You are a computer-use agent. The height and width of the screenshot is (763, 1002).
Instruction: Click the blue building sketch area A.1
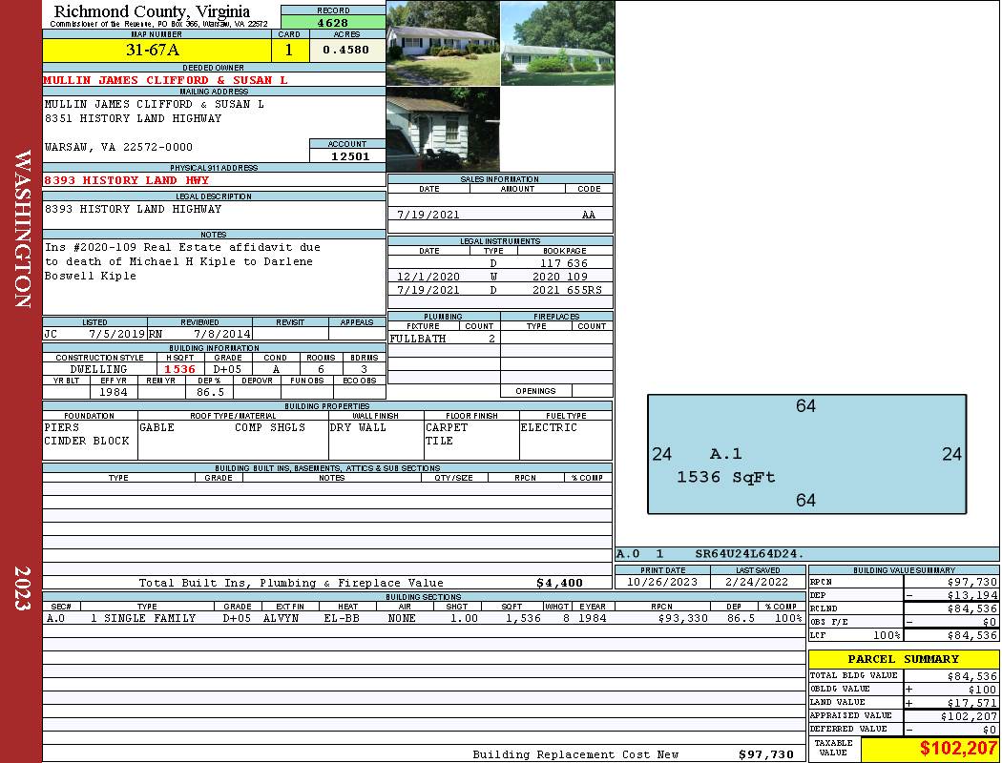(806, 455)
